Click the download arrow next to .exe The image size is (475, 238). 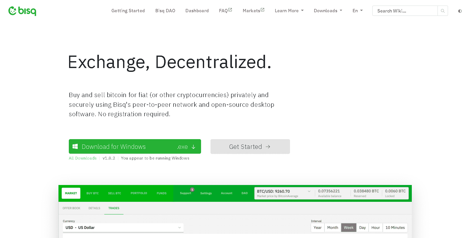(x=193, y=147)
